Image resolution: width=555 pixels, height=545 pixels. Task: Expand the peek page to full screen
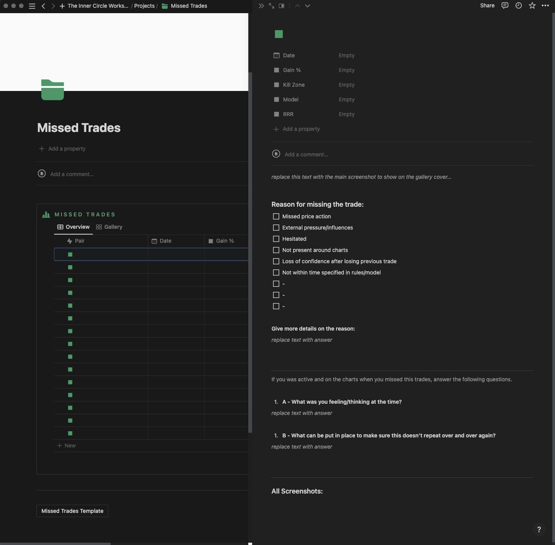point(271,5)
